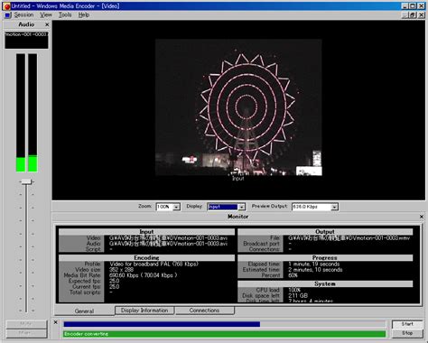Click disk space left value 211 GB
Screen dimensions: 428x343
point(298,295)
